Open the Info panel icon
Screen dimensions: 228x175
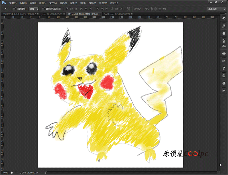click(x=224, y=83)
